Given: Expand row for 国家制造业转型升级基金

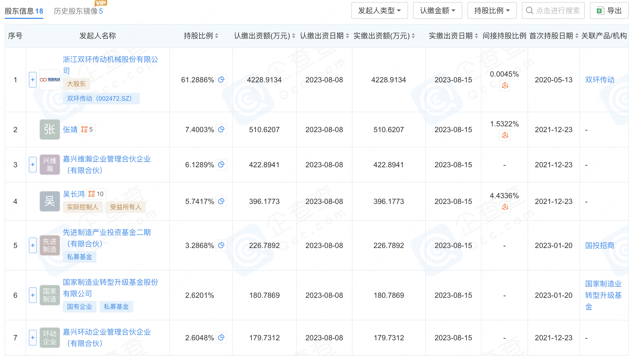Looking at the screenshot, I should [x=33, y=295].
